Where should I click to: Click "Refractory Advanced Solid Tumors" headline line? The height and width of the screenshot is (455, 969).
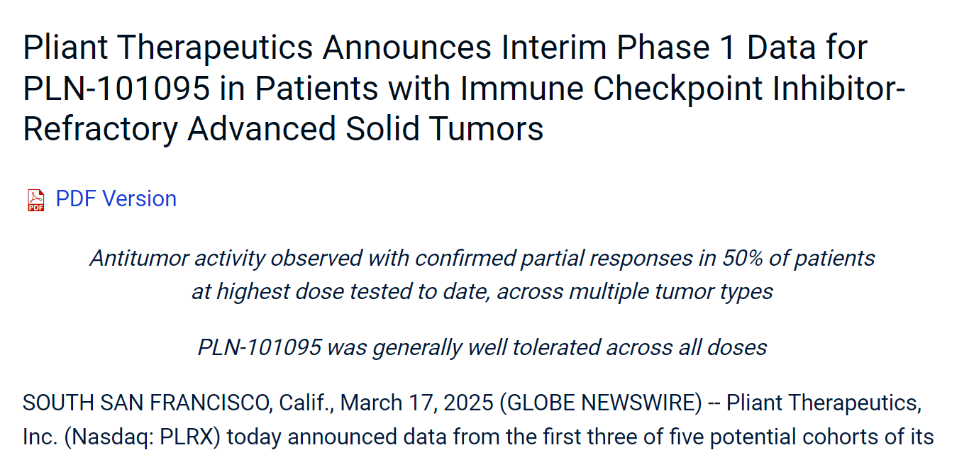[x=284, y=130]
